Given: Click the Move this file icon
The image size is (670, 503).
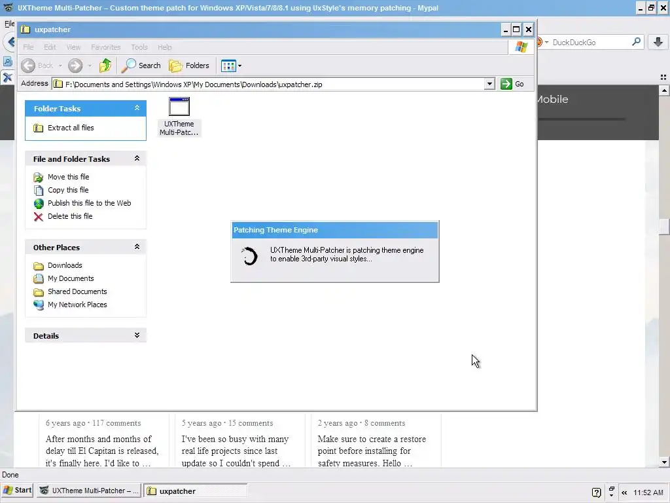Looking at the screenshot, I should coord(39,177).
